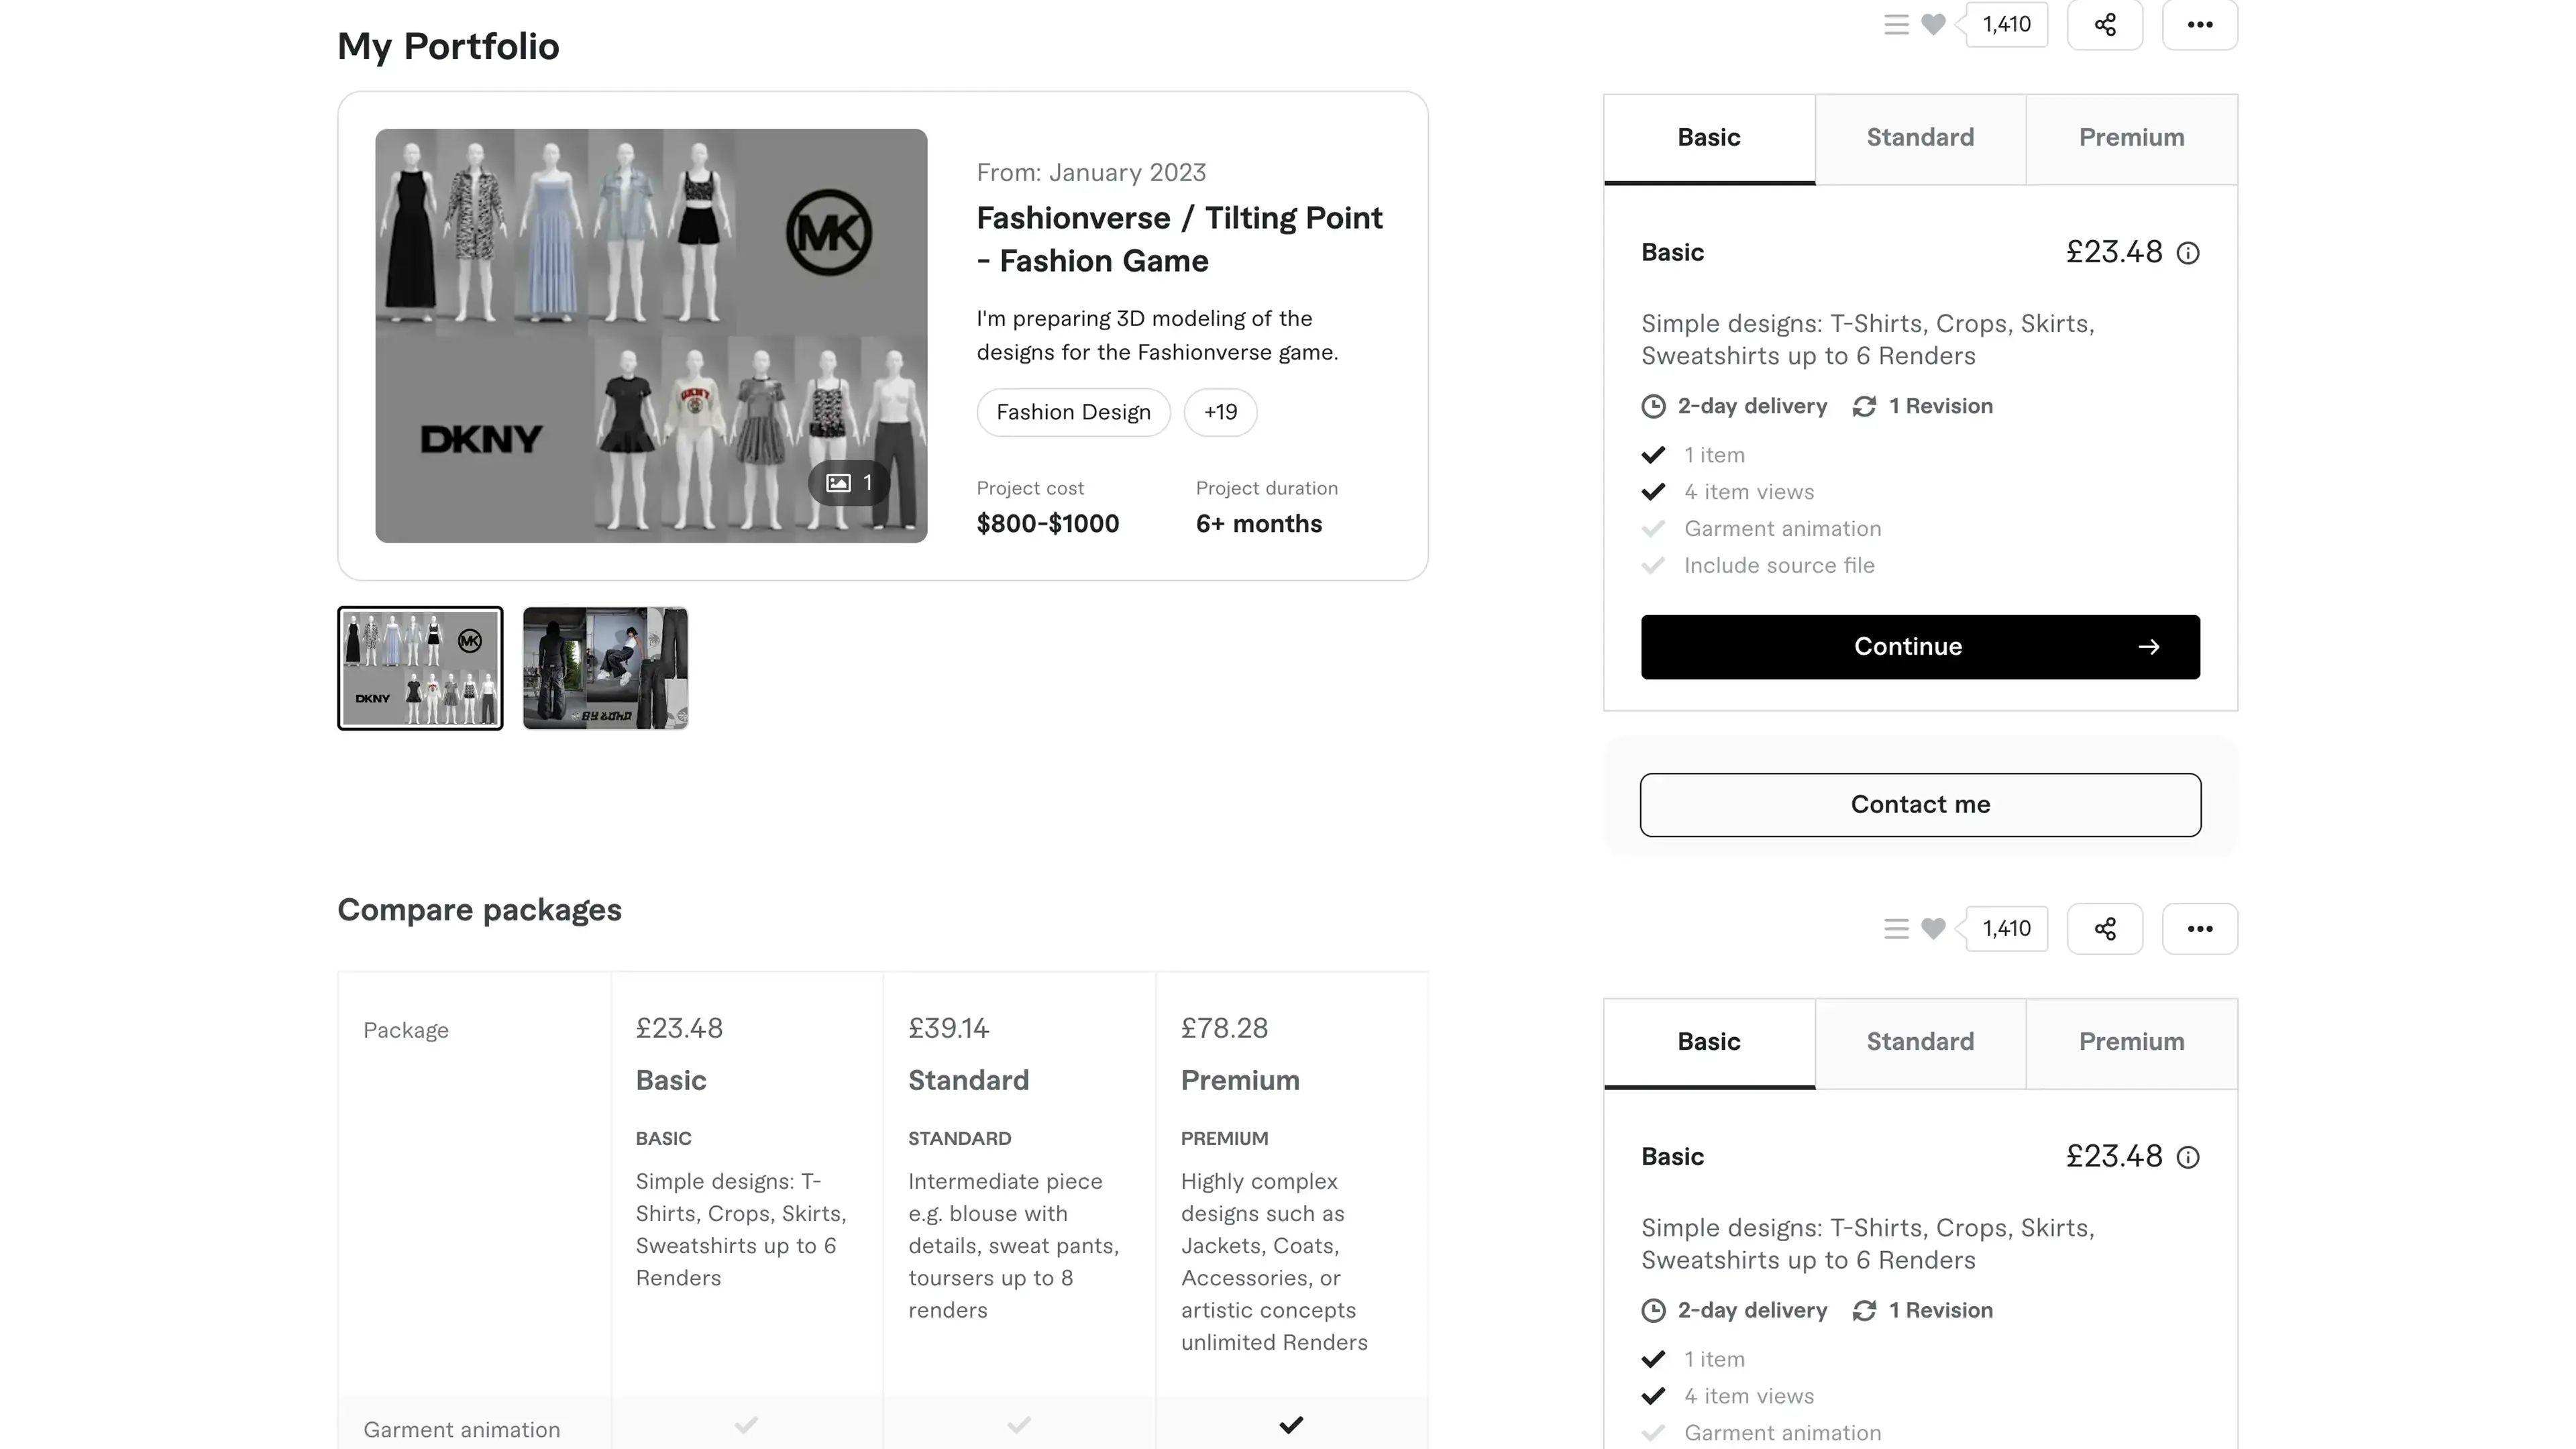Image resolution: width=2576 pixels, height=1449 pixels.
Task: Click the Fashion Design tag
Action: click(1073, 412)
